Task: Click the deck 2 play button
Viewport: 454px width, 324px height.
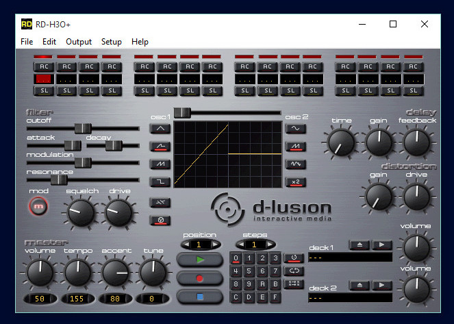Action: 382,286
